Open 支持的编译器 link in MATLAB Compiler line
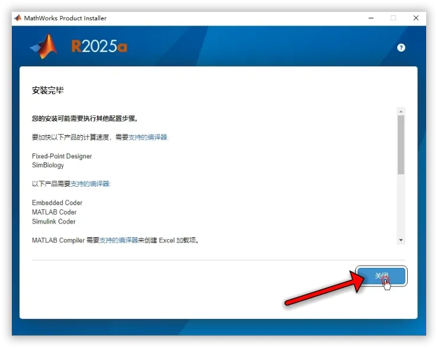The height and width of the screenshot is (348, 438). (119, 240)
